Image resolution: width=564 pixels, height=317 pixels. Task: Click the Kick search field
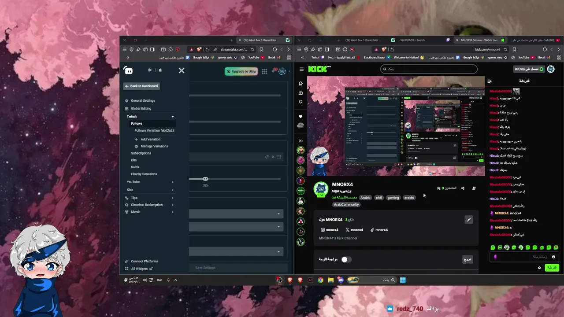click(x=429, y=69)
